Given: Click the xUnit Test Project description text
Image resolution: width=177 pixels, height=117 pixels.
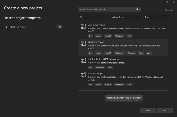Looking at the screenshot, I should tap(125, 78).
